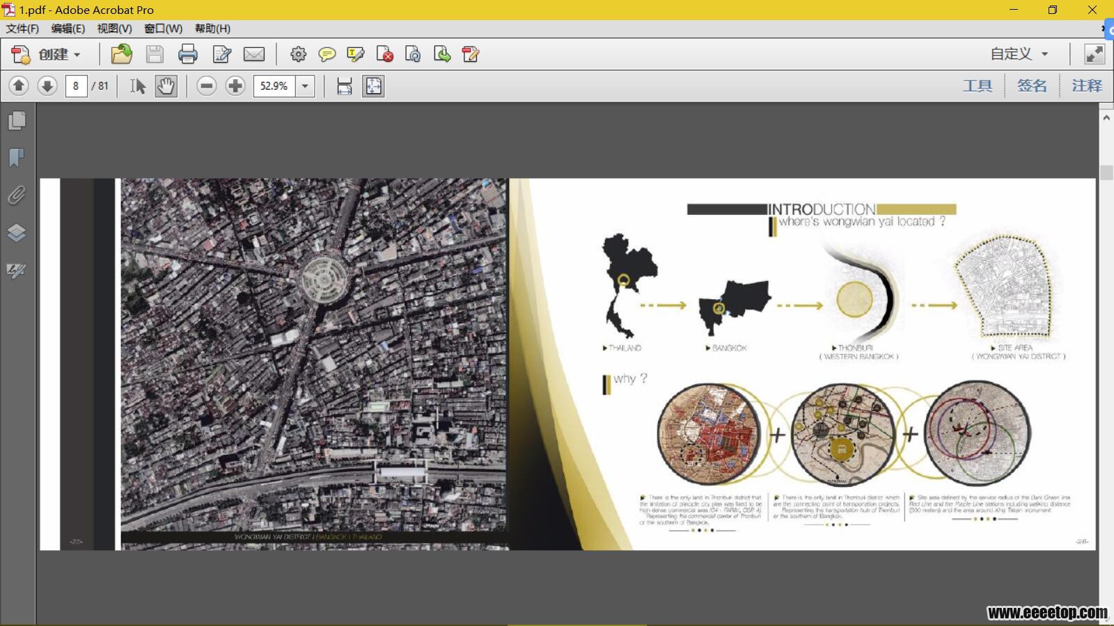The width and height of the screenshot is (1114, 626).
Task: Open the zoom level dropdown arrow
Action: tap(305, 86)
